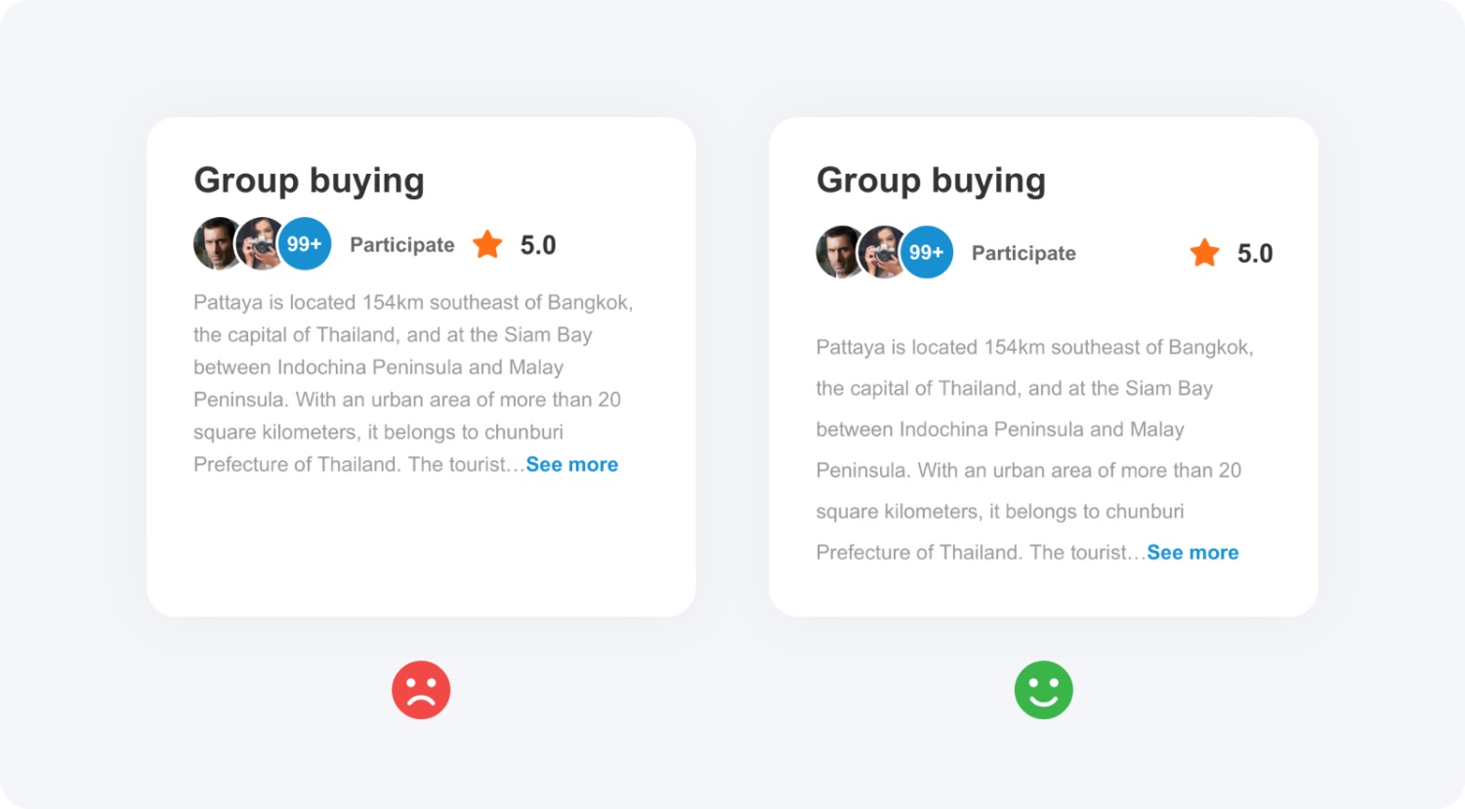Select the Group buying heading in left card
Screen dimensions: 1465x809
(x=309, y=181)
